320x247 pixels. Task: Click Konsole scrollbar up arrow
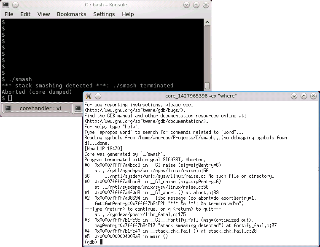point(207,22)
